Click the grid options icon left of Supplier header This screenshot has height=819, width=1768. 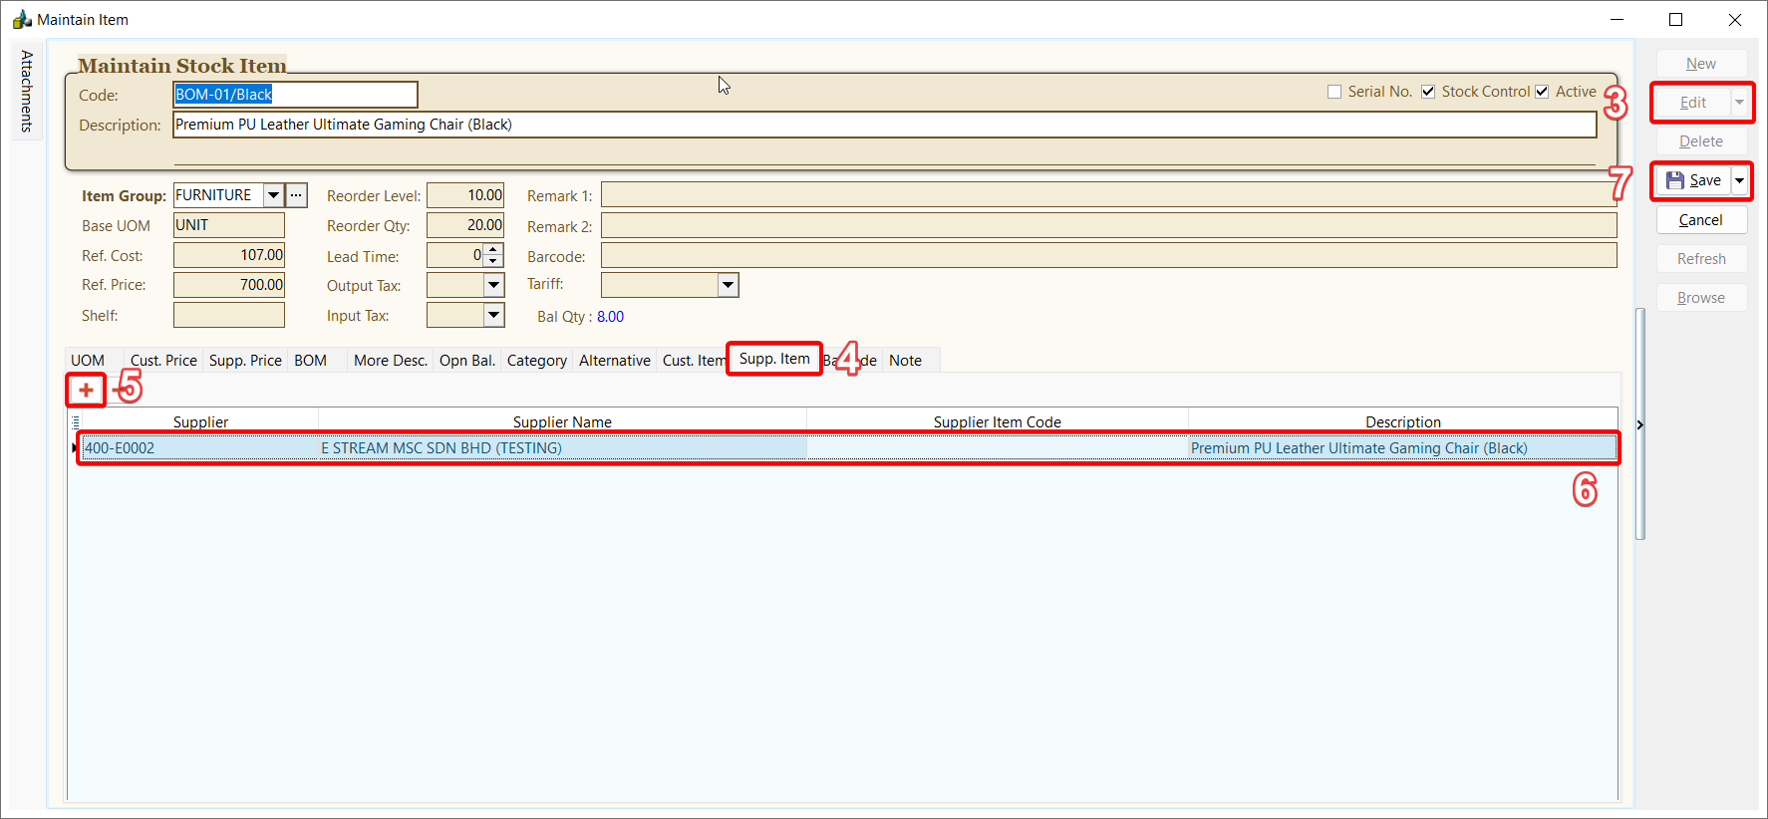pyautogui.click(x=76, y=422)
